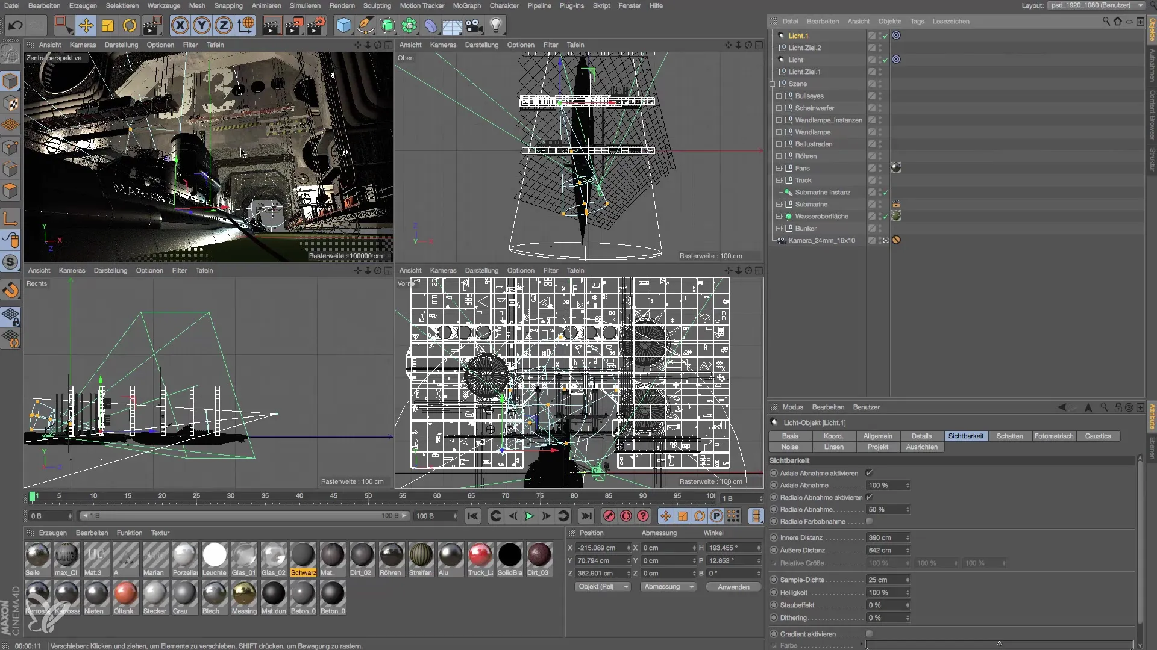Click the Record keyframe button
Image resolution: width=1157 pixels, height=650 pixels.
click(609, 516)
